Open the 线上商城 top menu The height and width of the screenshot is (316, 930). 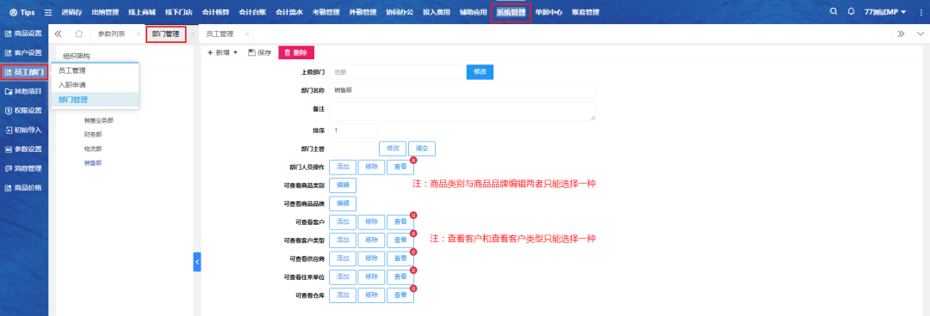coord(142,12)
